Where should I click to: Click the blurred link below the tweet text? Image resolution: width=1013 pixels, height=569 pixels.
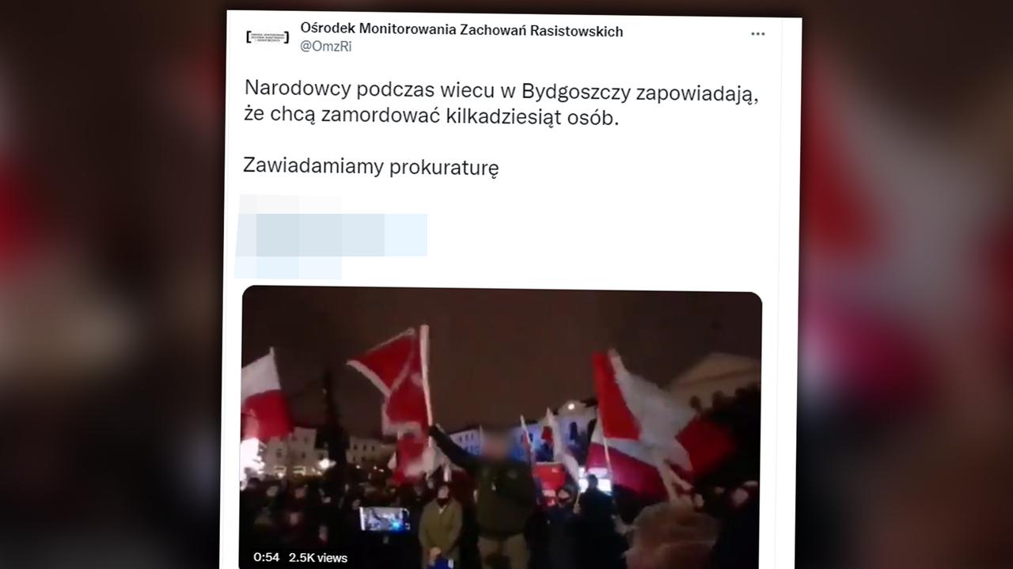click(332, 235)
